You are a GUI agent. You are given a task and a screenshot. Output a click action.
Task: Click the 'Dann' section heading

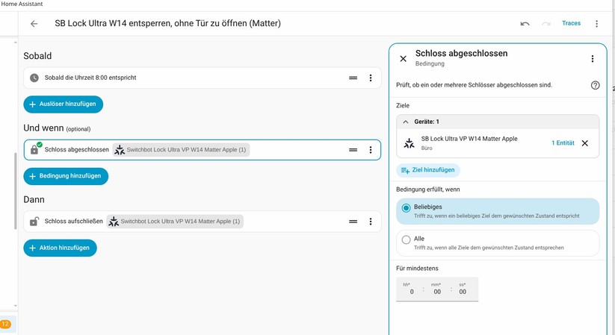[34, 199]
